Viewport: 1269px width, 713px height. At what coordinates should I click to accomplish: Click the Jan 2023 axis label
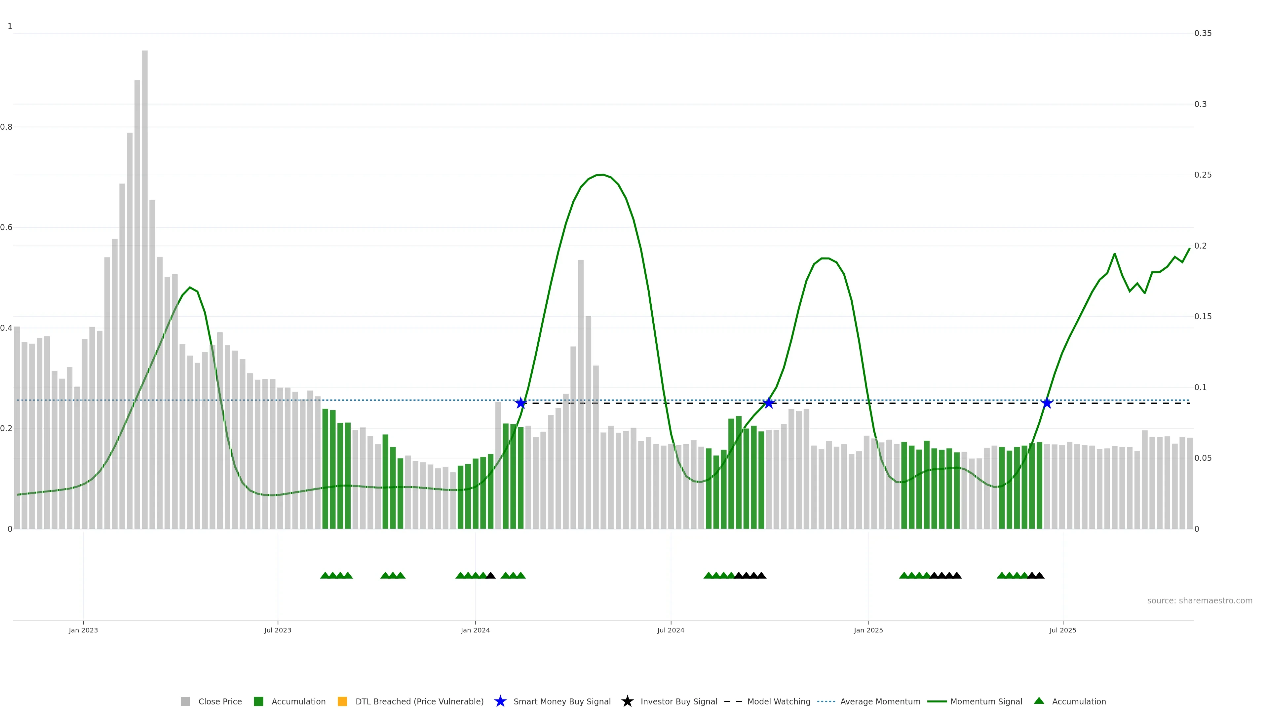coord(83,630)
